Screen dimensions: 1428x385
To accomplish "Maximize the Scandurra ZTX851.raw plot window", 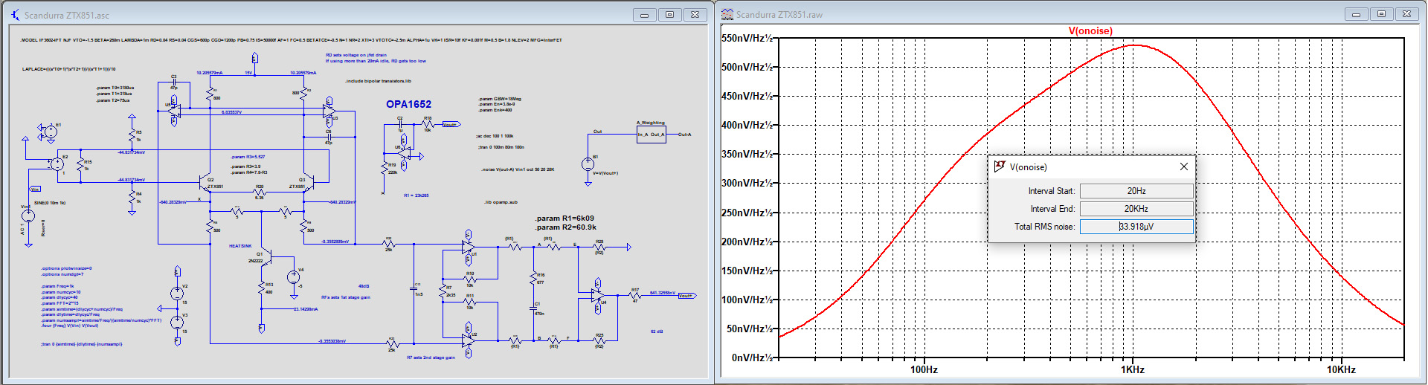I will (1381, 14).
